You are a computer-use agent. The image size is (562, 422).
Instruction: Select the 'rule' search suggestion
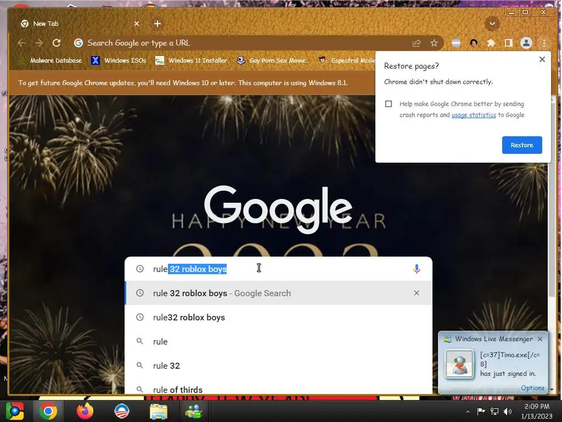tap(278, 342)
